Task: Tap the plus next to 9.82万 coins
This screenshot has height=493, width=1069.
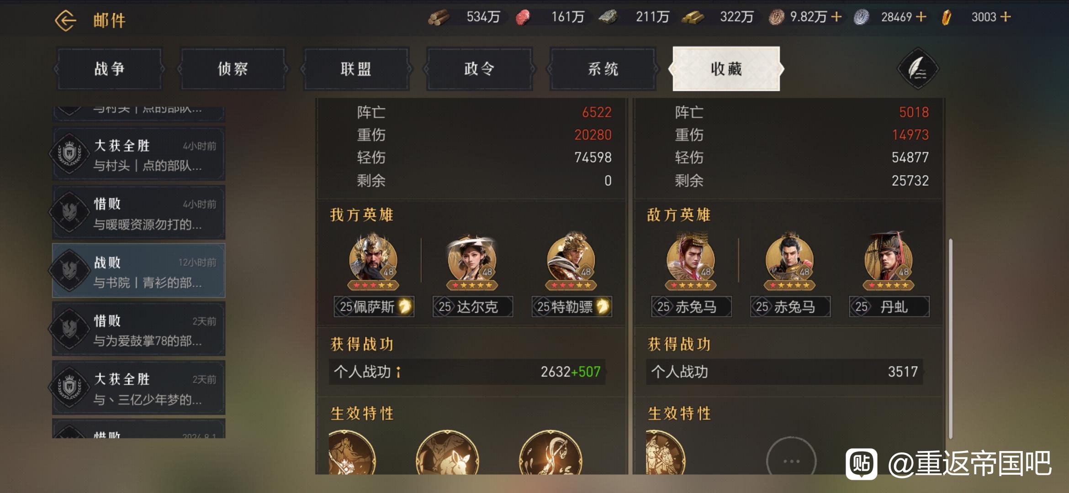Action: (836, 17)
